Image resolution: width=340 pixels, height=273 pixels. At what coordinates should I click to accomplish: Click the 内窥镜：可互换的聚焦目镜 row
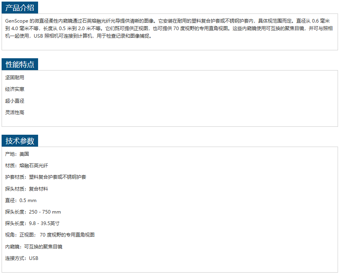(34, 247)
